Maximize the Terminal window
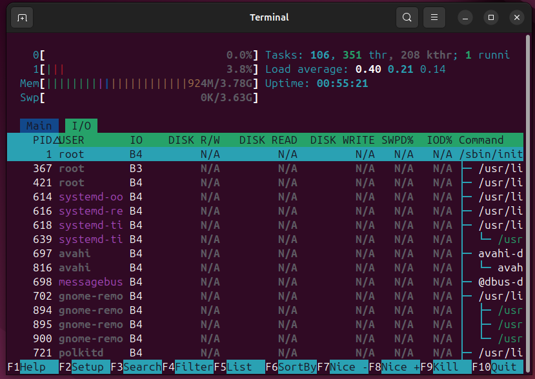Screen dimensions: 535x379 (x=491, y=17)
